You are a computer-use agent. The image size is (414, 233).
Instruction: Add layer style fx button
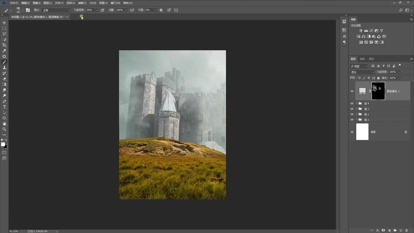point(377,230)
